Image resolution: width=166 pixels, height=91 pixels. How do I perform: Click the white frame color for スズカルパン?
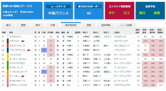pos(8,37)
